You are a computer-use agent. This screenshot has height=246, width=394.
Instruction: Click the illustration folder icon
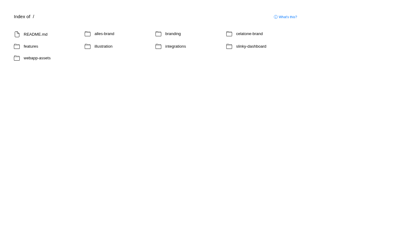point(88,46)
